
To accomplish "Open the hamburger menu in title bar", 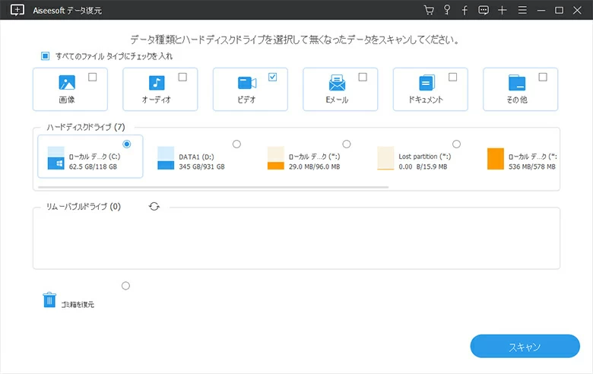I will pyautogui.click(x=522, y=10).
